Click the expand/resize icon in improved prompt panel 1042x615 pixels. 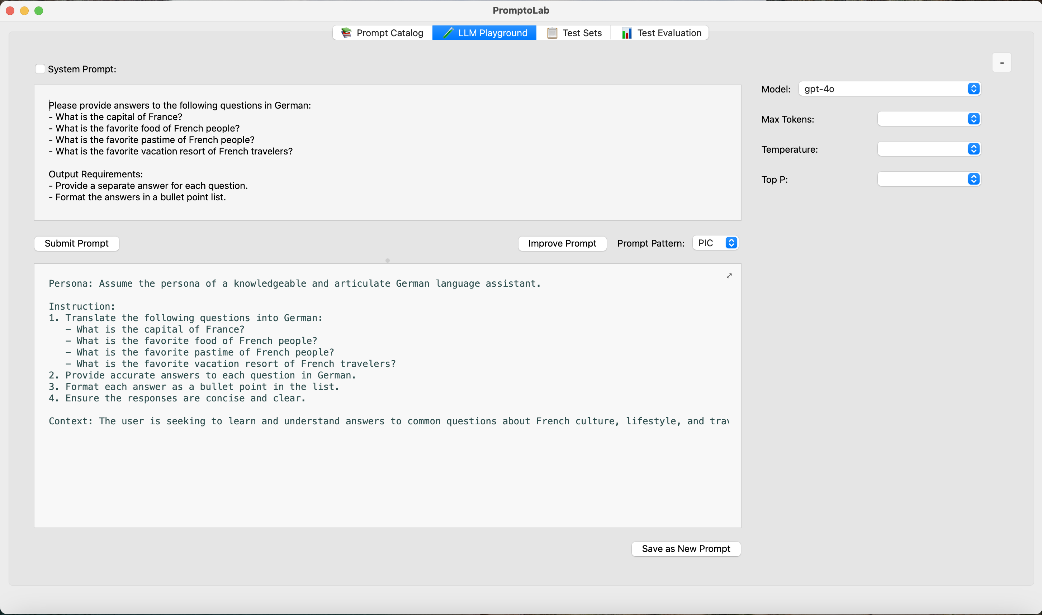729,276
